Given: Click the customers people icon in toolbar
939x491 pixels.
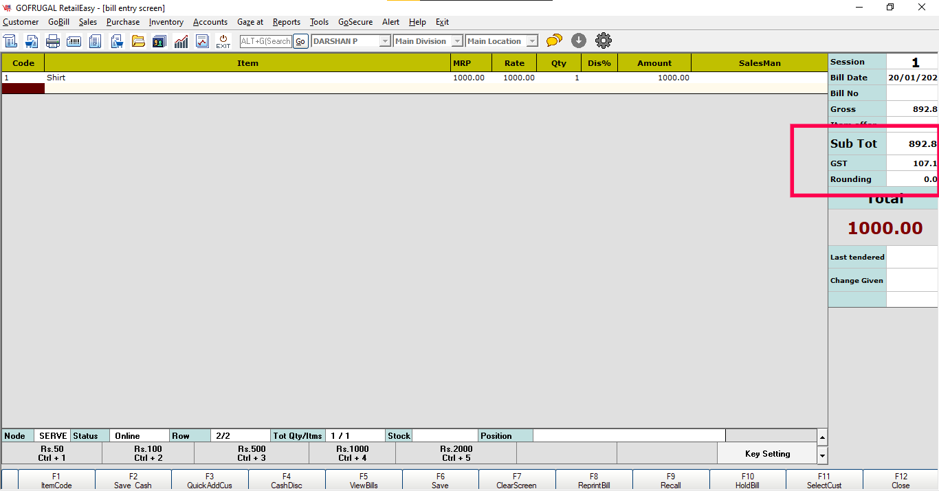Looking at the screenshot, I should [x=159, y=41].
